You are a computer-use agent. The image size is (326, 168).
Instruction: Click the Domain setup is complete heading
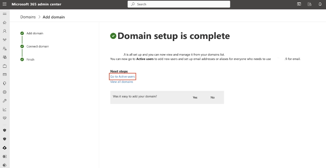pyautogui.click(x=174, y=36)
